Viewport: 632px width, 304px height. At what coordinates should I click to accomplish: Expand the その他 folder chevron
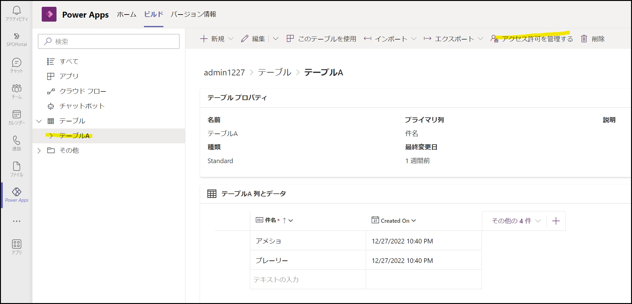pyautogui.click(x=39, y=151)
